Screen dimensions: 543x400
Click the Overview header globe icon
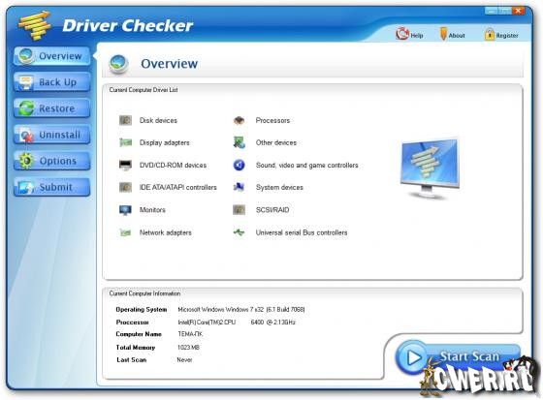coord(118,64)
